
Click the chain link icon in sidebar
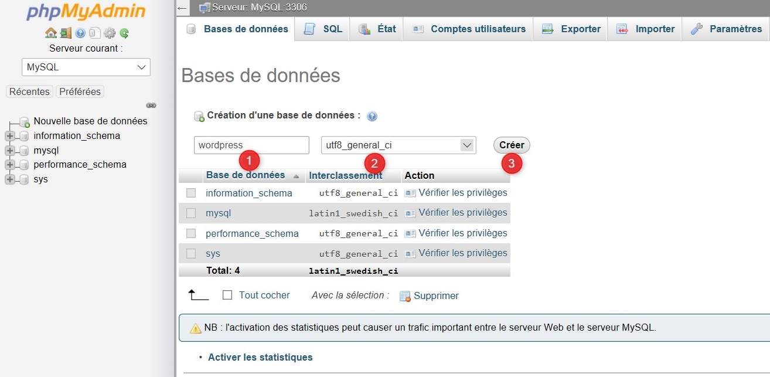(x=151, y=106)
